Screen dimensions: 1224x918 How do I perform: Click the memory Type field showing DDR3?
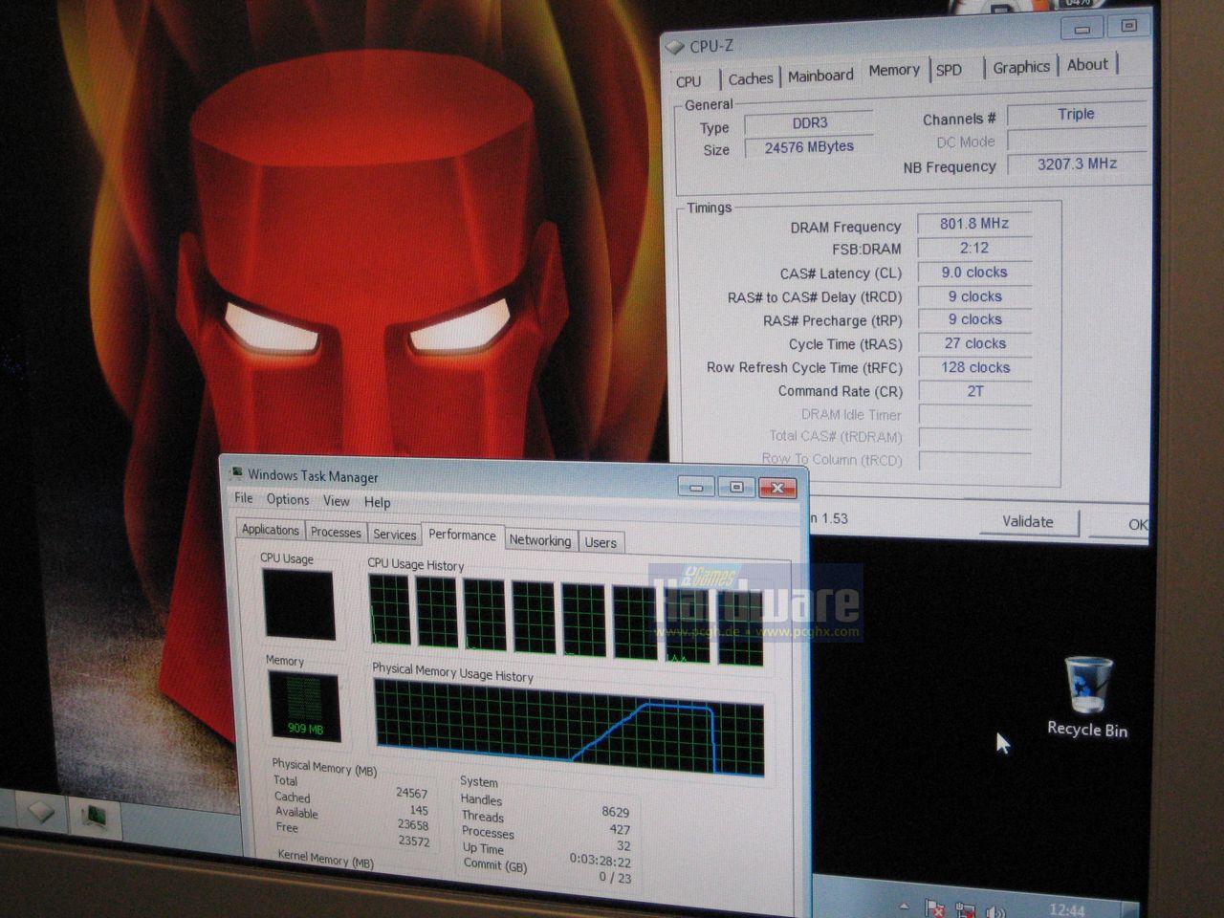[x=809, y=123]
